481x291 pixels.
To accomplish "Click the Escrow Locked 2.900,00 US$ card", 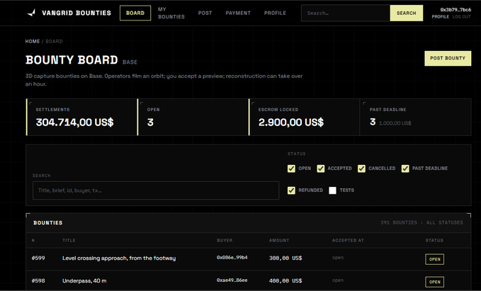I will [x=304, y=117].
